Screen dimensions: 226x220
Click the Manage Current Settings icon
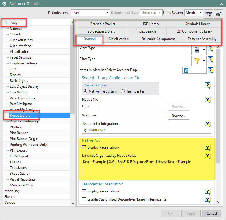tap(218, 14)
